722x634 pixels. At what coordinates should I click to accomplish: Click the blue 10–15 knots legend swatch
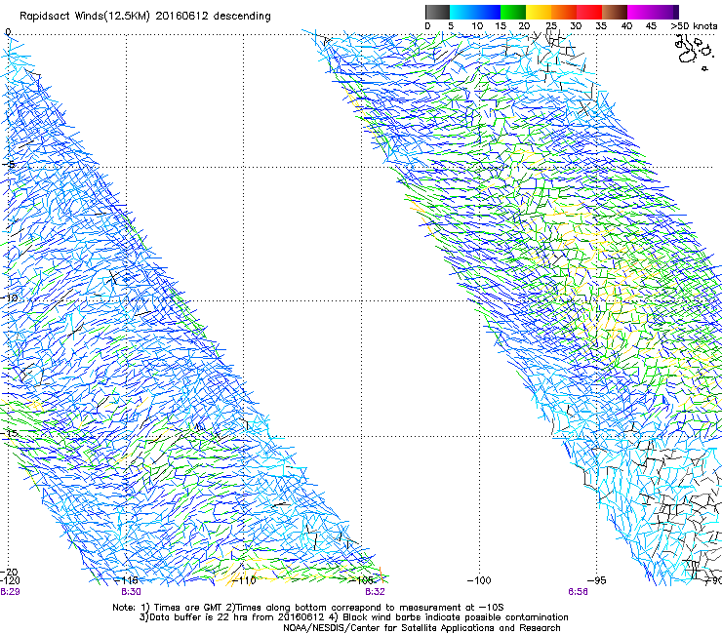pos(488,12)
